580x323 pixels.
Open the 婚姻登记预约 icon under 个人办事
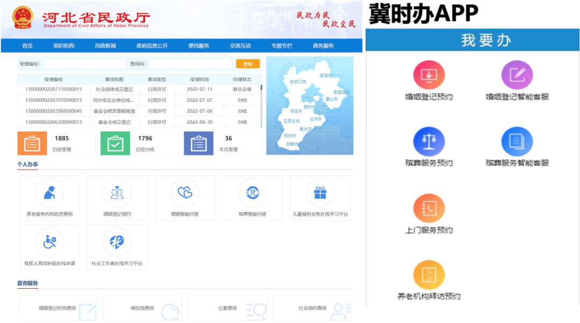pos(117,193)
